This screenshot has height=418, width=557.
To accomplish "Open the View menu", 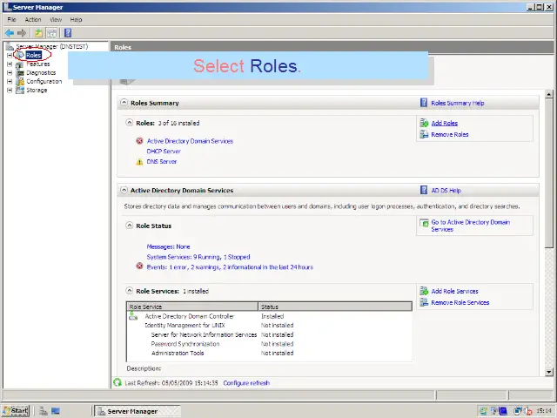I will [x=56, y=19].
